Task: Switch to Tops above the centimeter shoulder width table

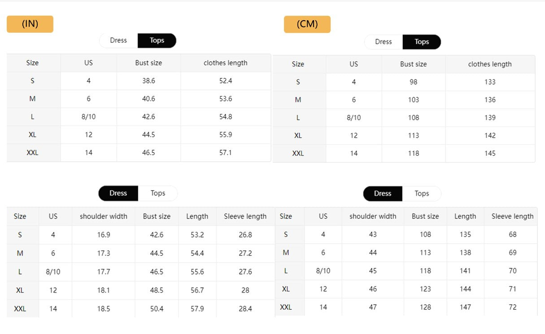Action: point(422,193)
